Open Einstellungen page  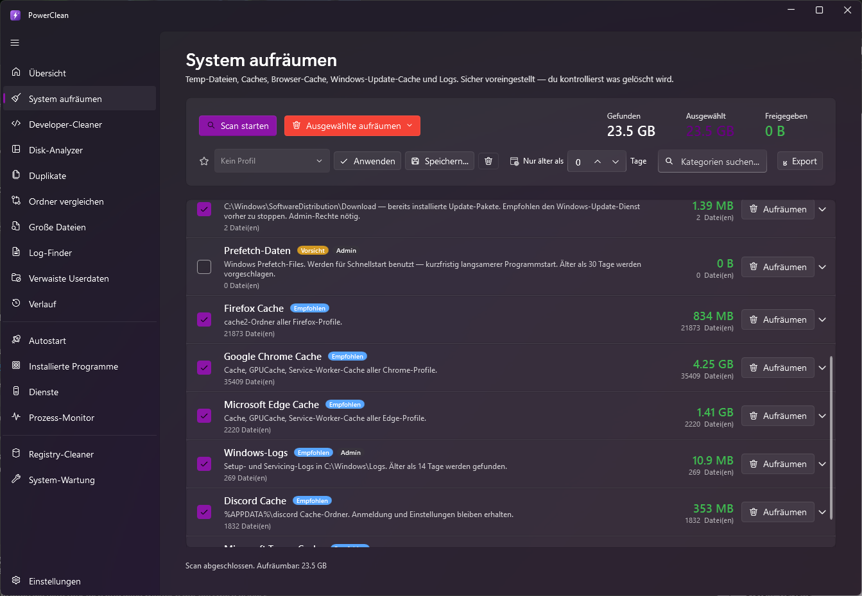[x=80, y=581]
